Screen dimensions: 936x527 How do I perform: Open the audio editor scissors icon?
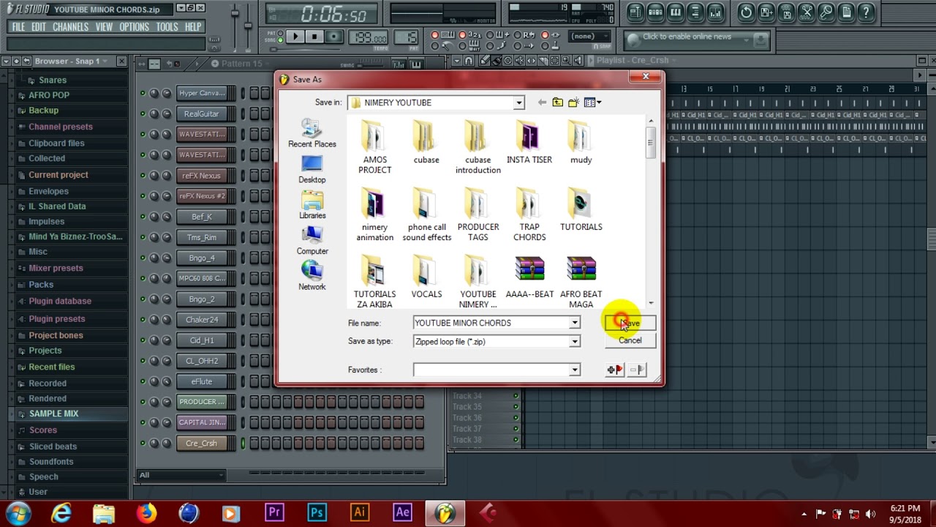click(806, 12)
